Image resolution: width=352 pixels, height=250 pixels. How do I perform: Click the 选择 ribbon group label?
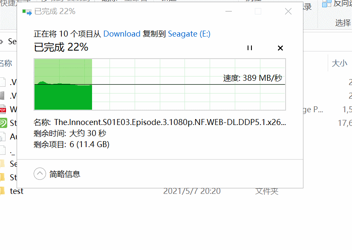coord(343,23)
